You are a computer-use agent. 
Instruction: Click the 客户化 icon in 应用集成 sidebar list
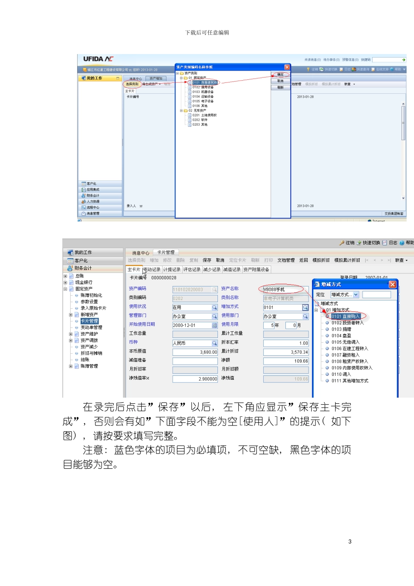point(83,184)
